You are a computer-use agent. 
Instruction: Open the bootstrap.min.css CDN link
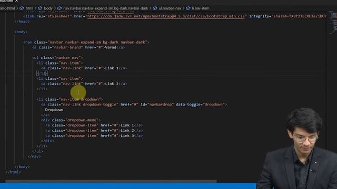pos(166,16)
